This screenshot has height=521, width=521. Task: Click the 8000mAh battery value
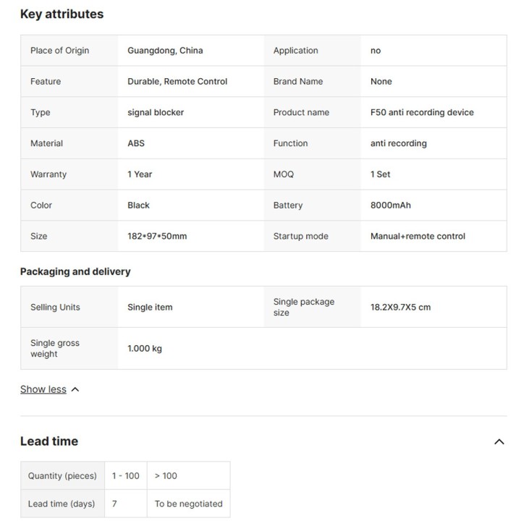[x=390, y=206]
